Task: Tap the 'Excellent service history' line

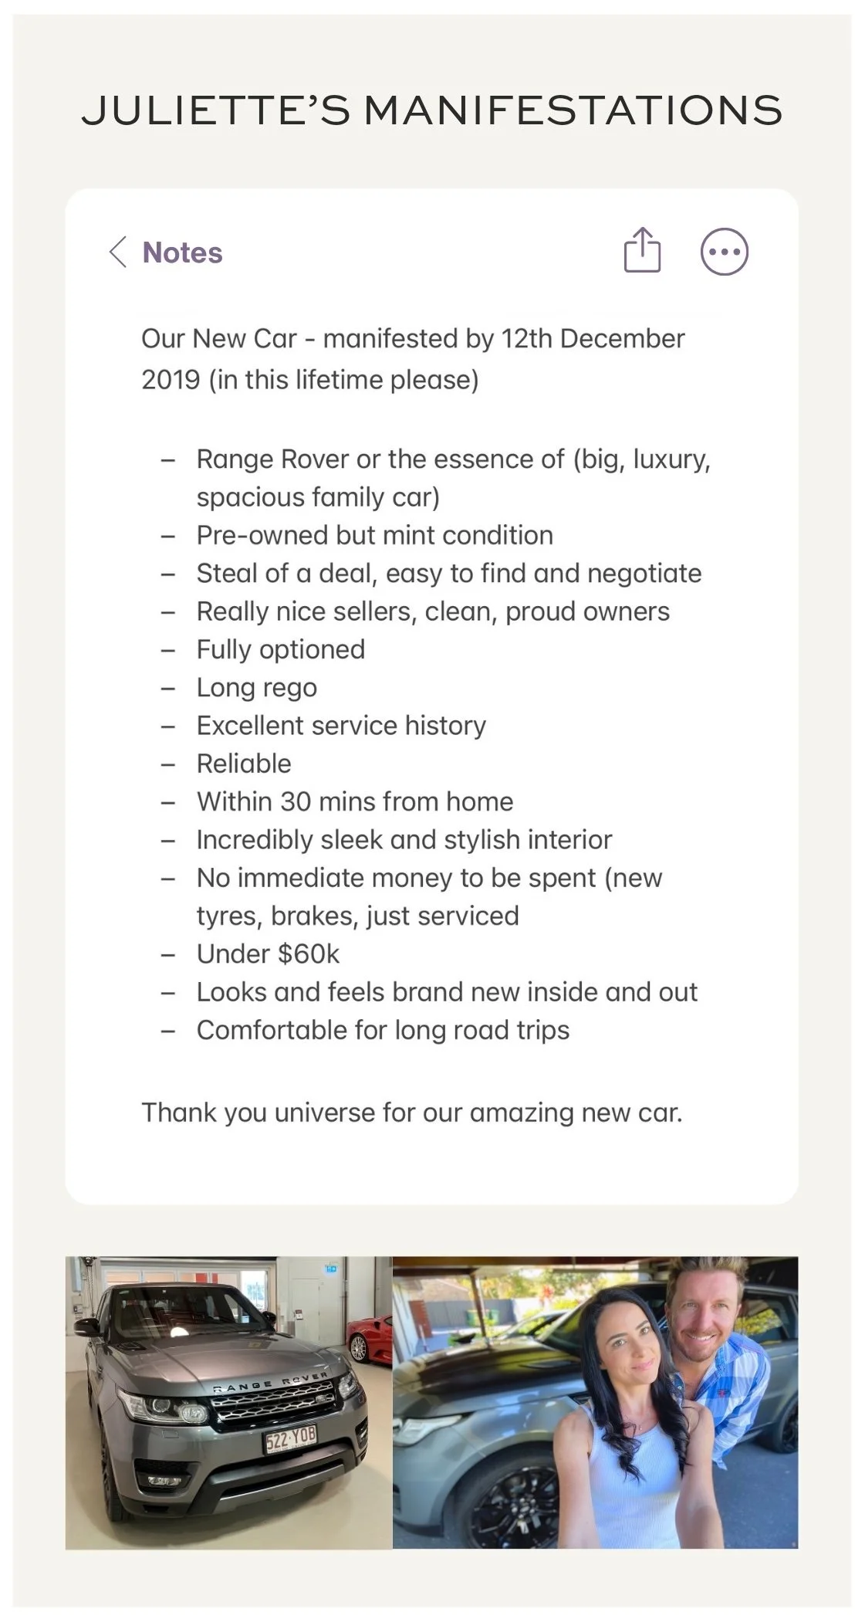Action: 341,726
